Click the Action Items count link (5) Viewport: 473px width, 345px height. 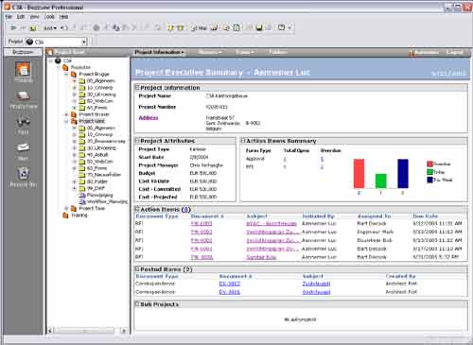click(186, 210)
